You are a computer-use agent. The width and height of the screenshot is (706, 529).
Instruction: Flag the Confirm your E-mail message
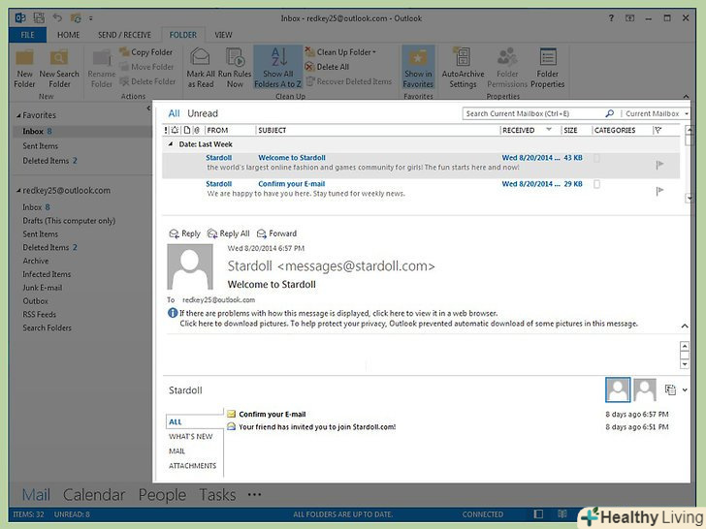[x=660, y=191]
